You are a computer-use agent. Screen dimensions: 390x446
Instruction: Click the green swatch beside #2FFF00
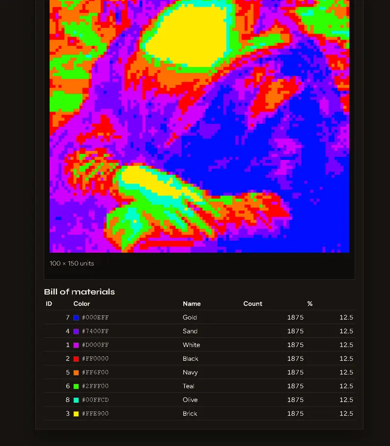tap(76, 386)
